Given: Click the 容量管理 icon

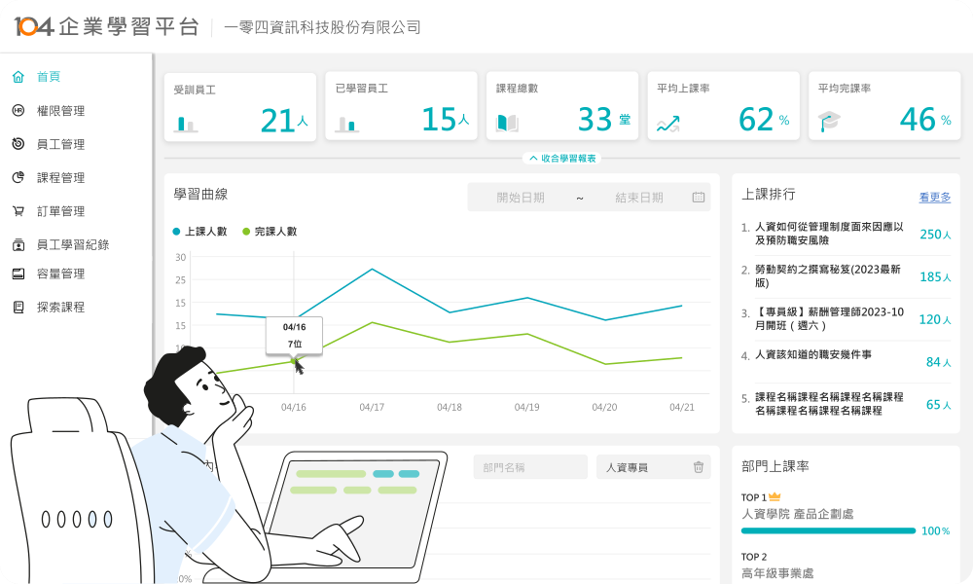Looking at the screenshot, I should click(x=18, y=274).
